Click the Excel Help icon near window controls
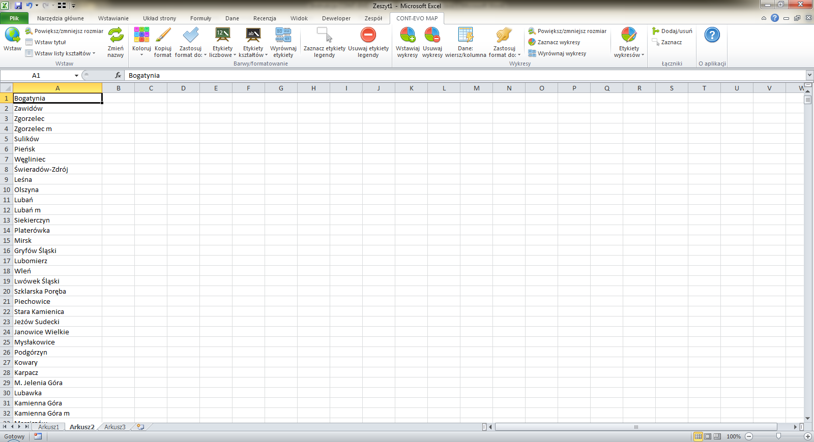The image size is (814, 442). pos(775,18)
